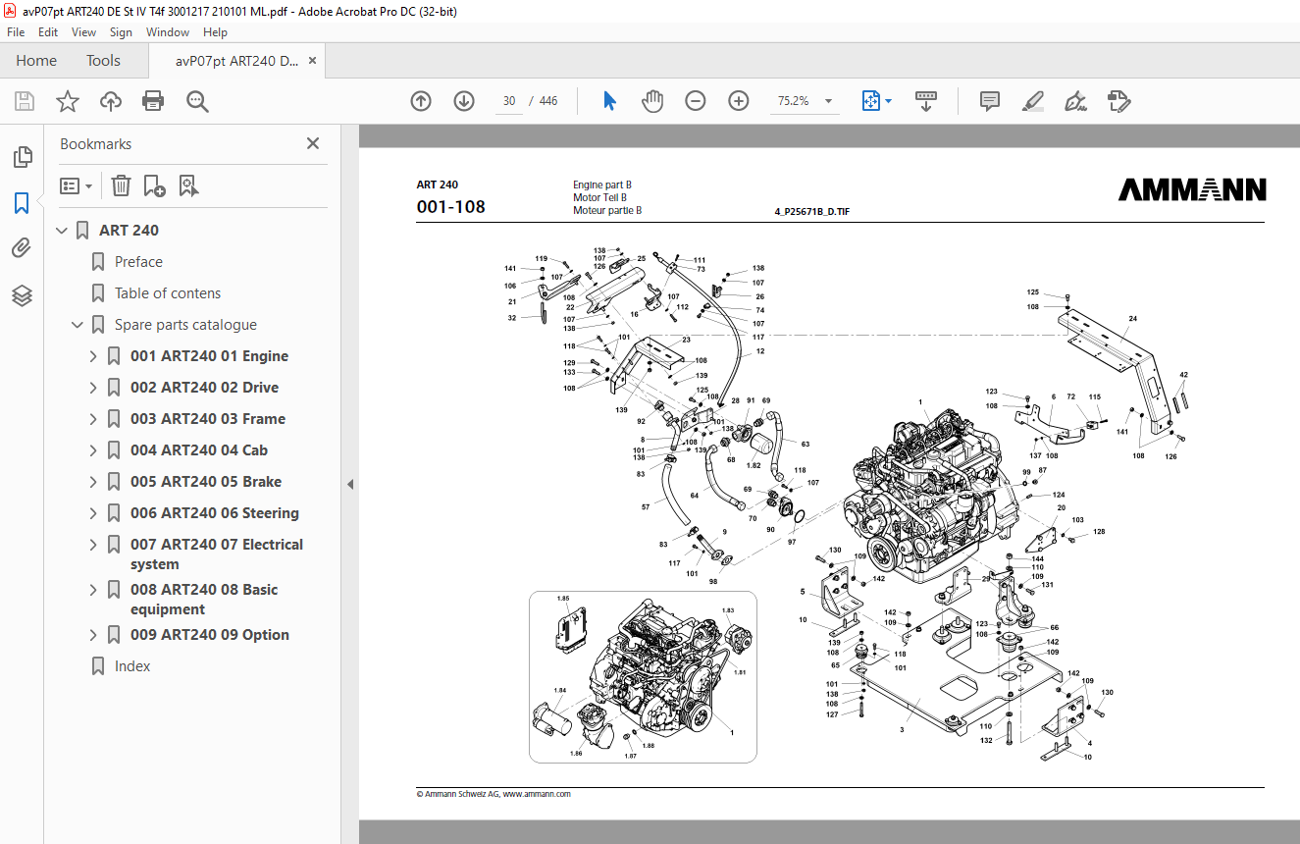Open the Preface bookmark

point(138,262)
